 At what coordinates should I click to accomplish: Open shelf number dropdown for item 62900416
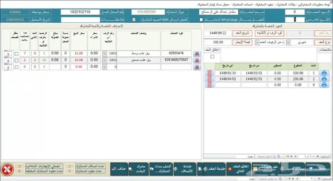(104, 54)
